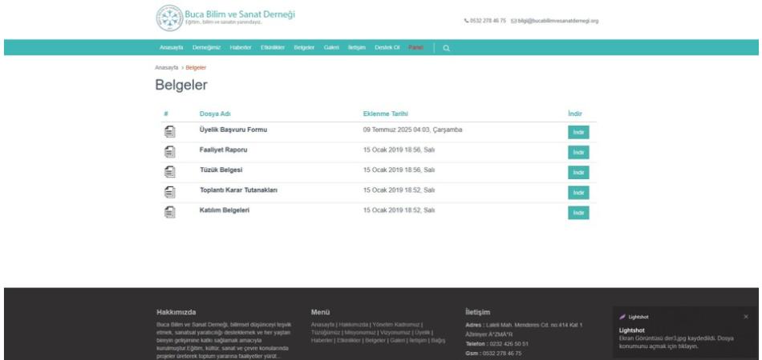Download the Faaliyet Raporu file

coord(578,152)
